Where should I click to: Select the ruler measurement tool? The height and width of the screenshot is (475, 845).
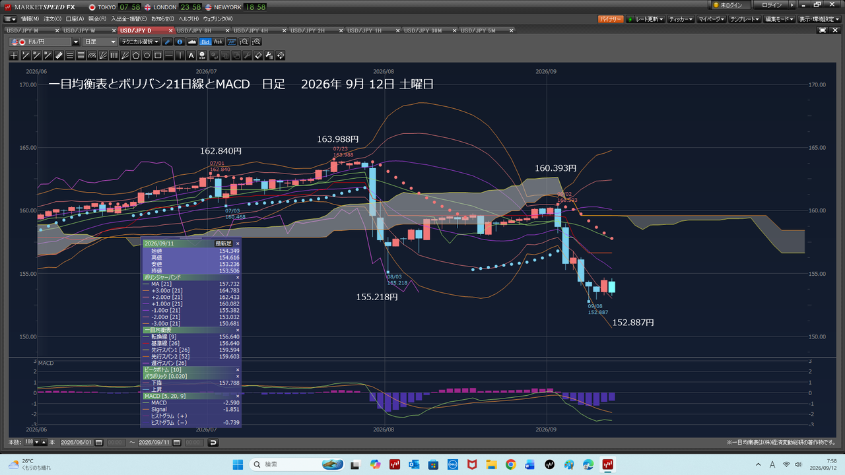59,55
